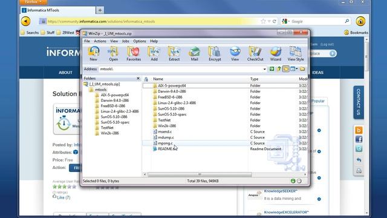Click the Like (7) link on webpage
The width and height of the screenshot is (387, 218).
tap(63, 197)
